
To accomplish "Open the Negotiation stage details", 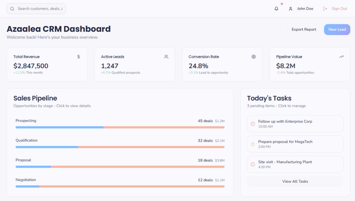I will [120, 183].
